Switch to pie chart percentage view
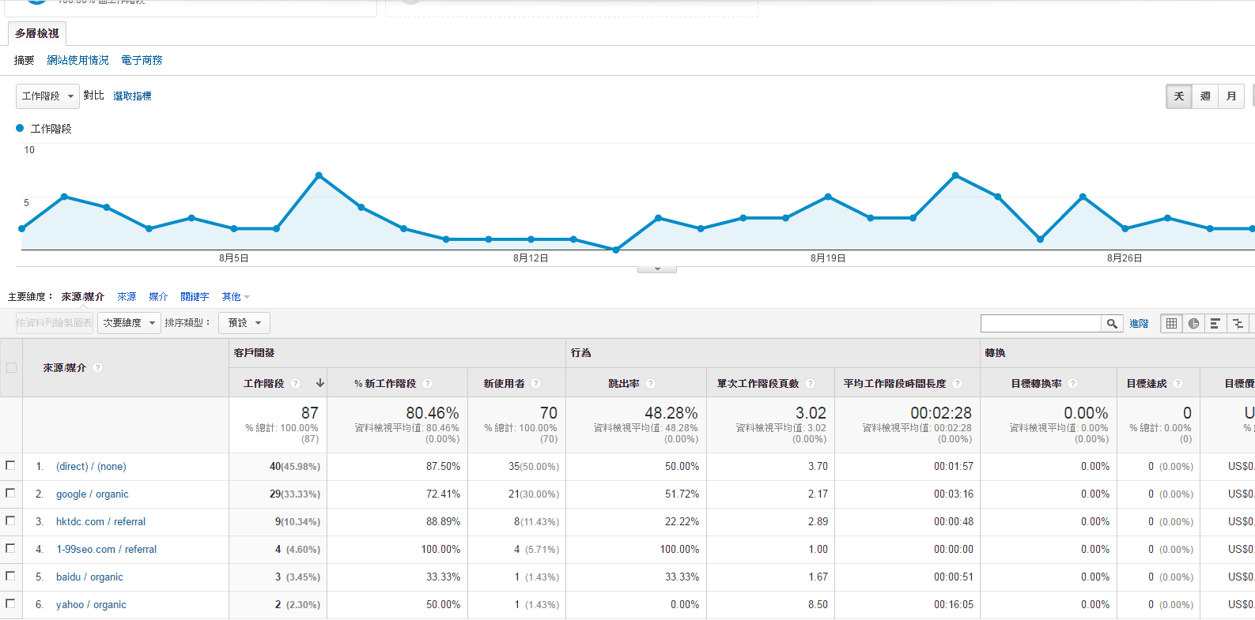This screenshot has width=1255, height=620. (x=1193, y=323)
